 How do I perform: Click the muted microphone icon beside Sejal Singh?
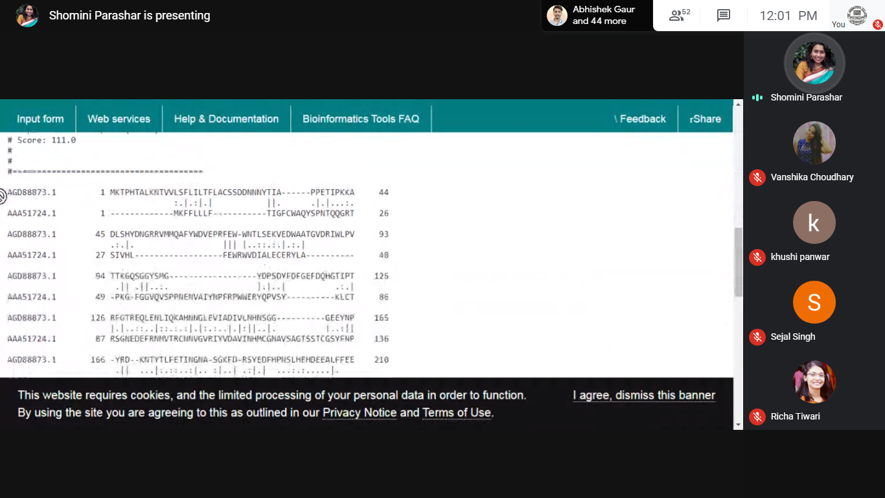(757, 337)
